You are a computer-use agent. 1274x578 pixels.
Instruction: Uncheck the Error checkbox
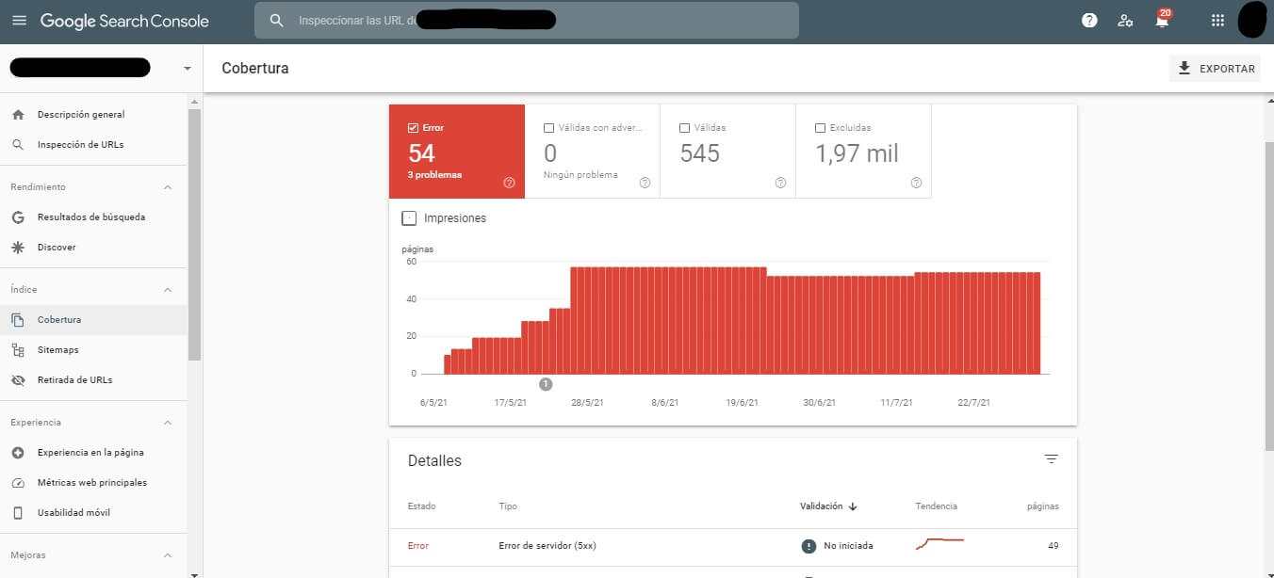[413, 128]
